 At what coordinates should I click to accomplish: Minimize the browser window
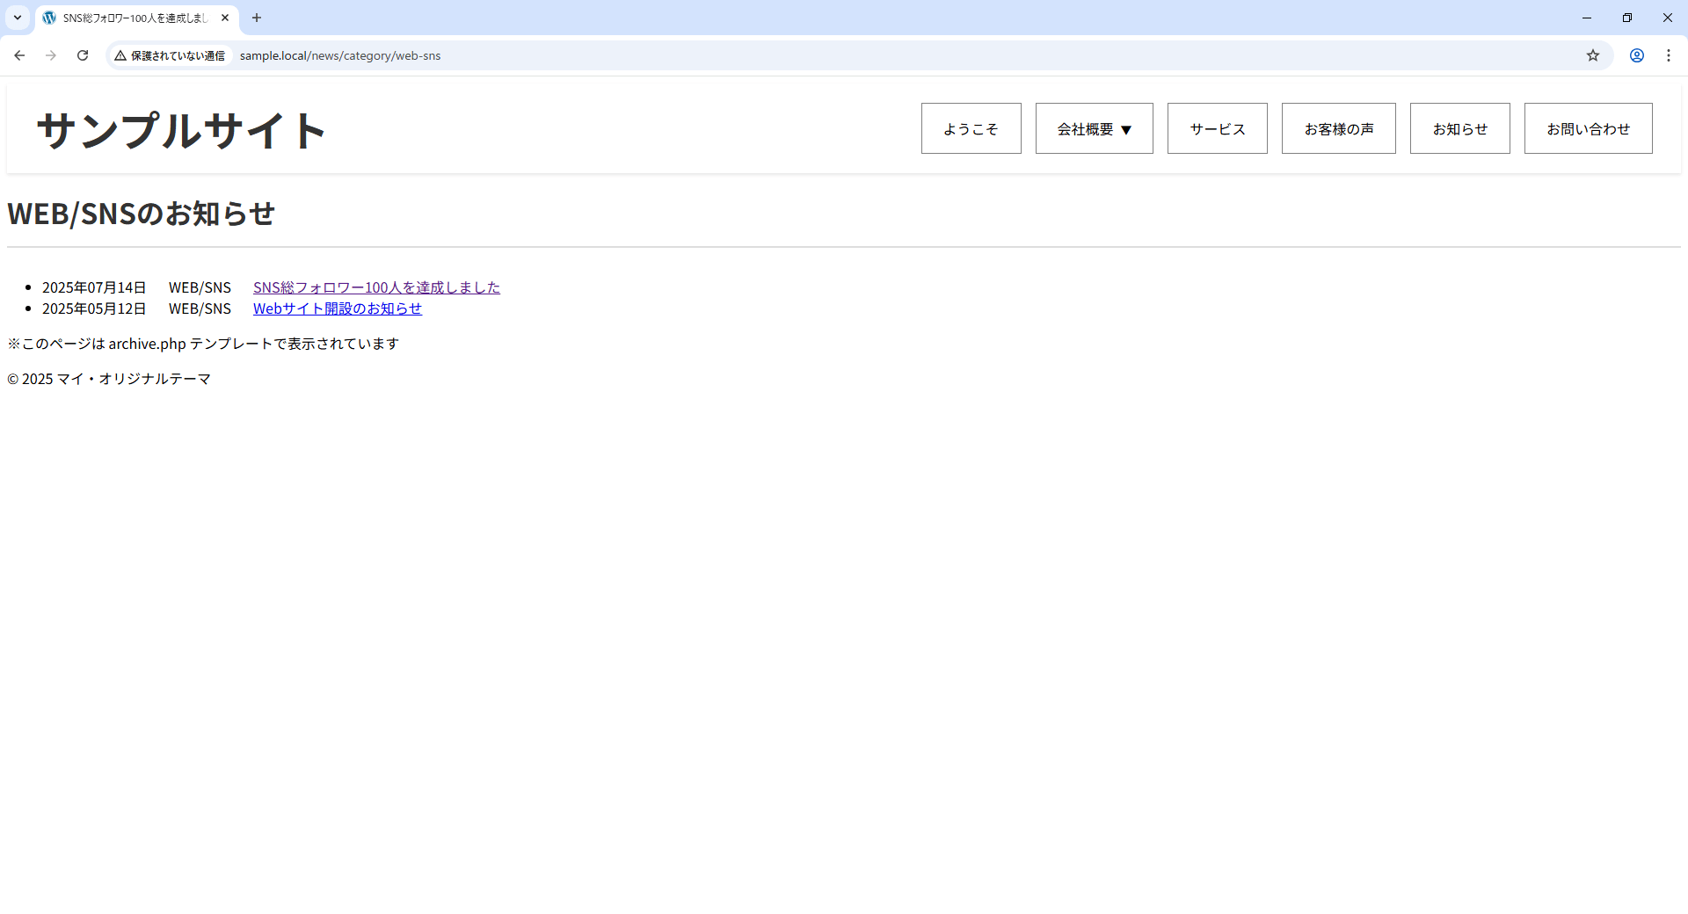[x=1587, y=18]
